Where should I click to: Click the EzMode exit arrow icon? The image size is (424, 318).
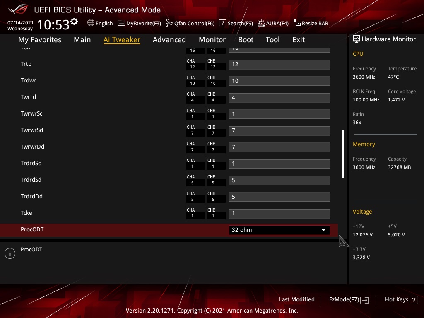[x=365, y=300]
